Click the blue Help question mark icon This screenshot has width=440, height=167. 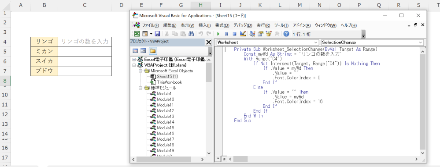[286, 34]
